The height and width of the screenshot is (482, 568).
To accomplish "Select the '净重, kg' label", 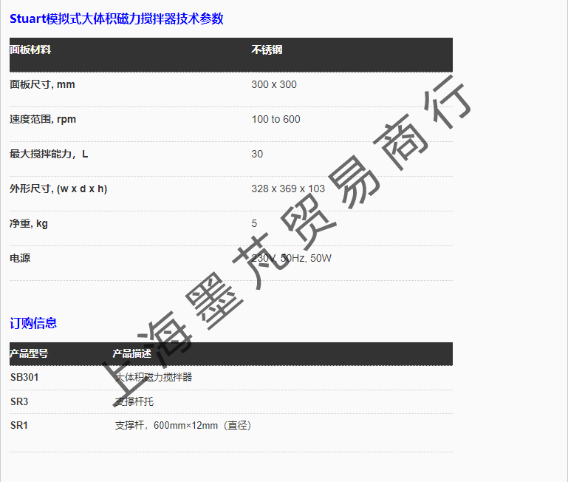I will click(29, 224).
